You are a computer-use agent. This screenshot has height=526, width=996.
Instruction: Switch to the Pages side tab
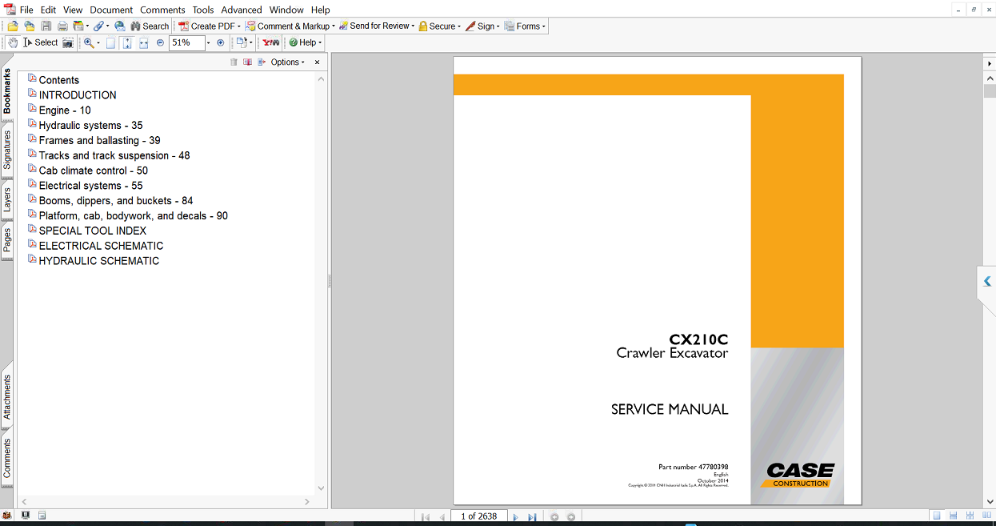click(7, 239)
